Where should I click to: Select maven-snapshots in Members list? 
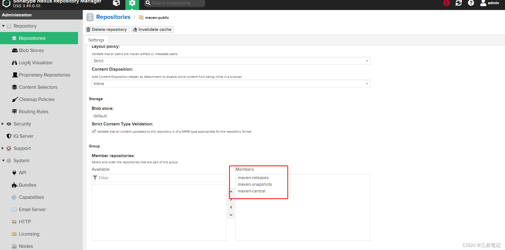tap(255, 184)
